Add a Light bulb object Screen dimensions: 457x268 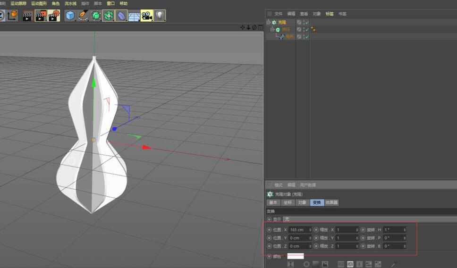coord(160,16)
